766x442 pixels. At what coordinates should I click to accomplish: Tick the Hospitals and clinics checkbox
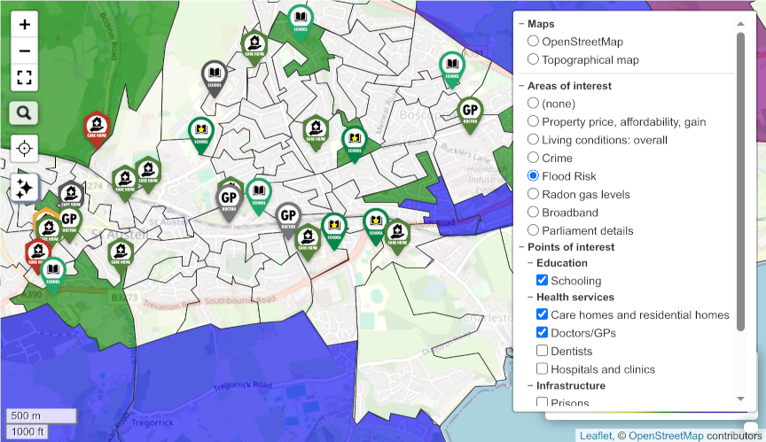(543, 369)
